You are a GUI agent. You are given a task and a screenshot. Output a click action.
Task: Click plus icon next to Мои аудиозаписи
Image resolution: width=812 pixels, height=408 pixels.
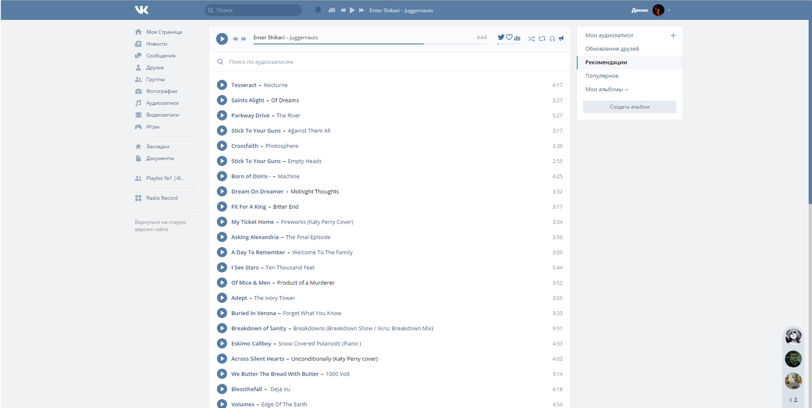tap(673, 35)
